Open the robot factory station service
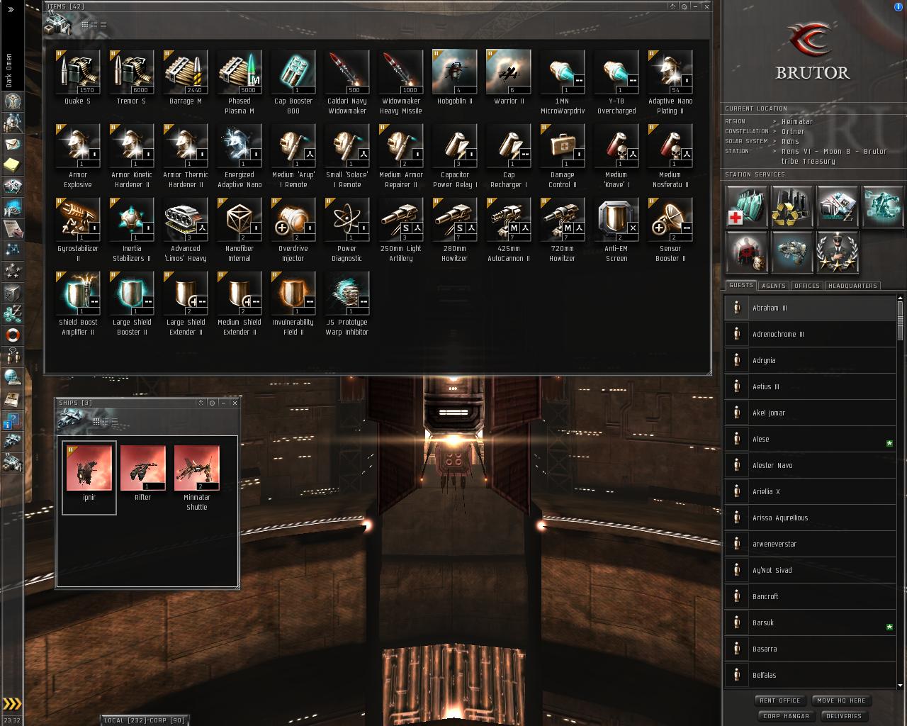The width and height of the screenshot is (907, 726). [883, 206]
